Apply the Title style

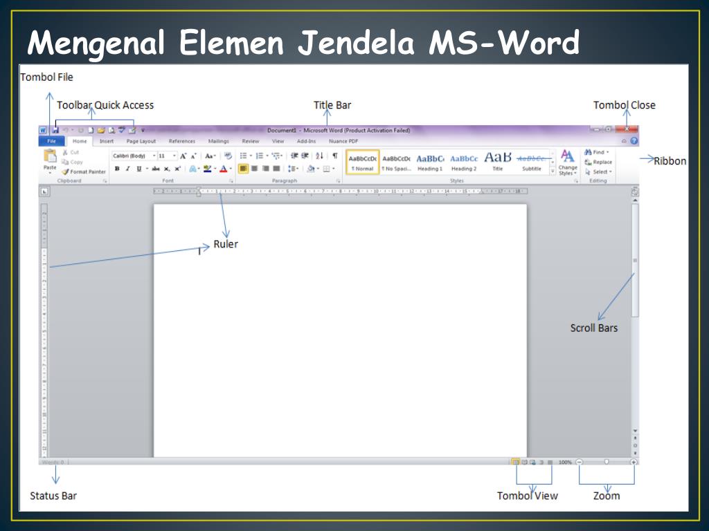pyautogui.click(x=497, y=162)
